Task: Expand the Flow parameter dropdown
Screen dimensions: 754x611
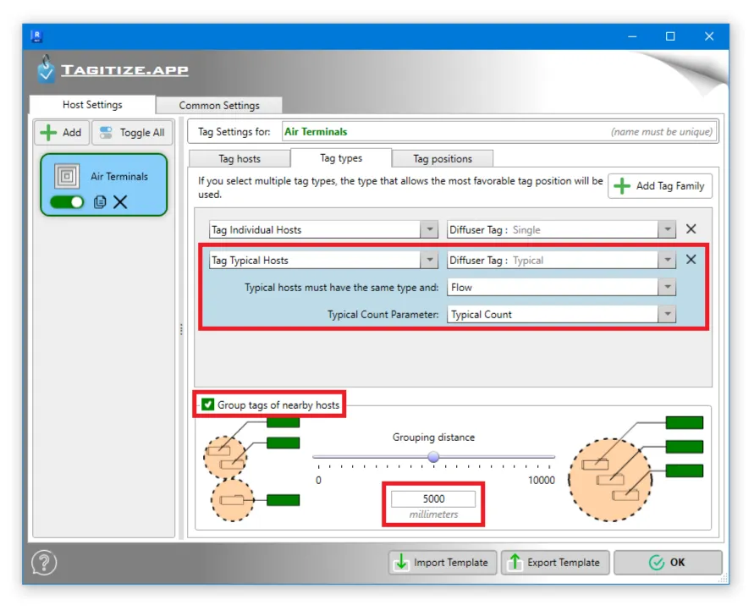Action: 668,288
